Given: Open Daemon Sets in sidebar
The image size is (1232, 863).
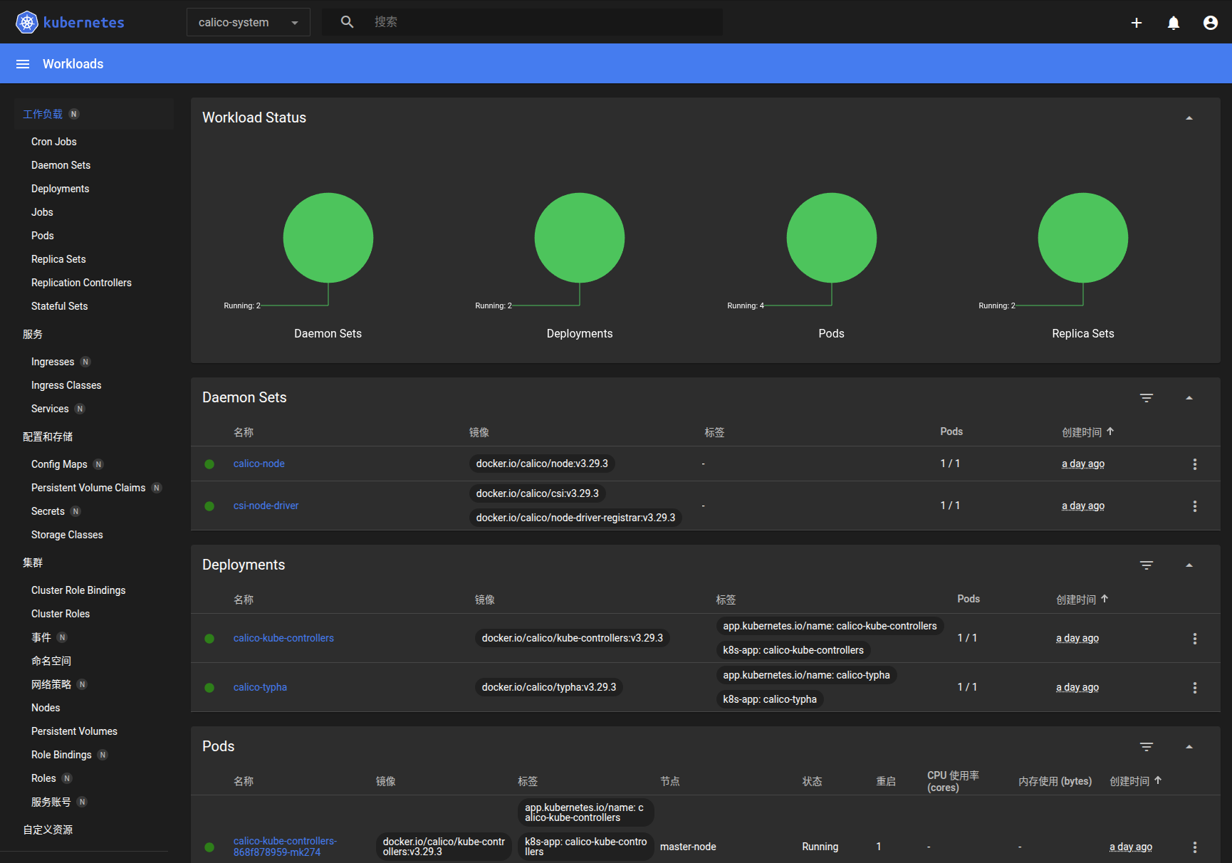Looking at the screenshot, I should coord(61,165).
